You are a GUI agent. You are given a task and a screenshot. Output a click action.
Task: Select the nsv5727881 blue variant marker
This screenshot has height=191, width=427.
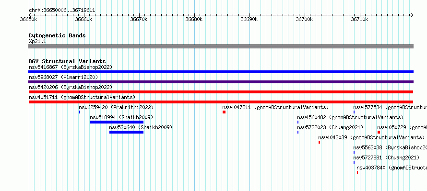tap(354, 162)
